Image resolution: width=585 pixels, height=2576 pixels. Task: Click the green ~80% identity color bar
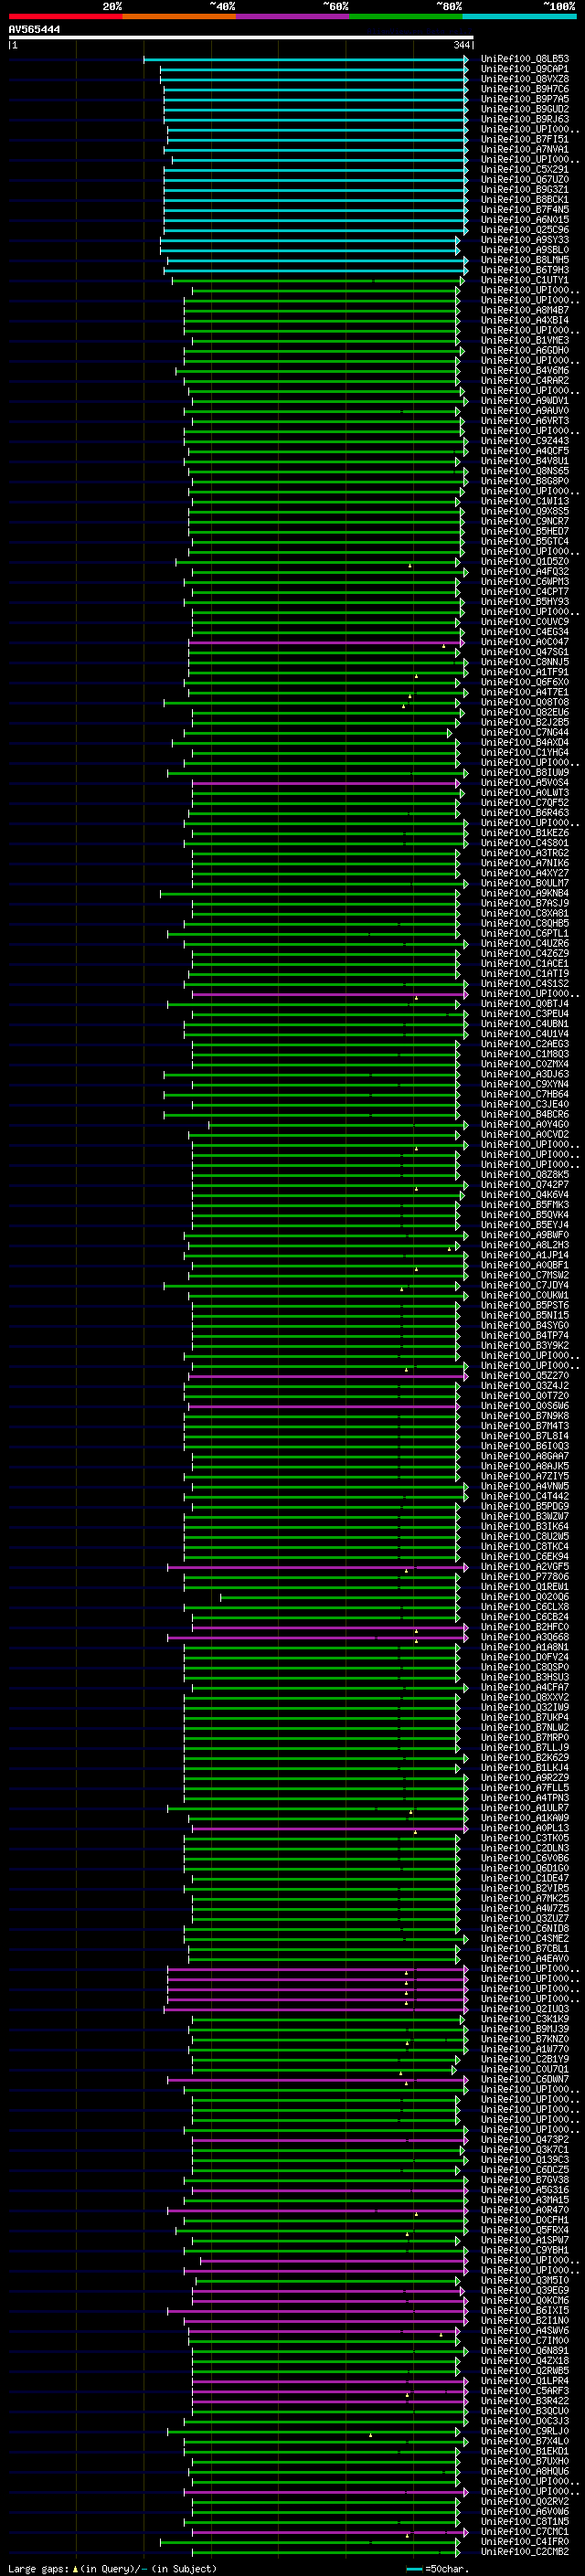click(406, 16)
